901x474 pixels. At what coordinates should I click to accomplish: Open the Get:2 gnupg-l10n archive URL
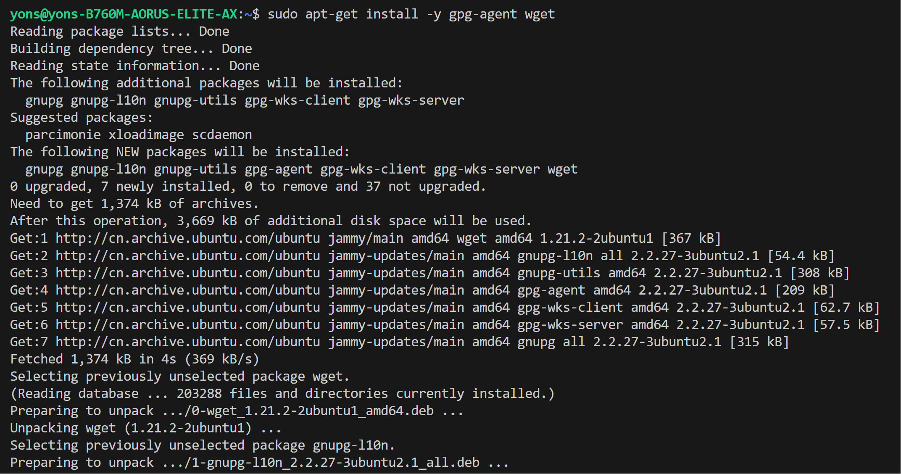coord(188,256)
